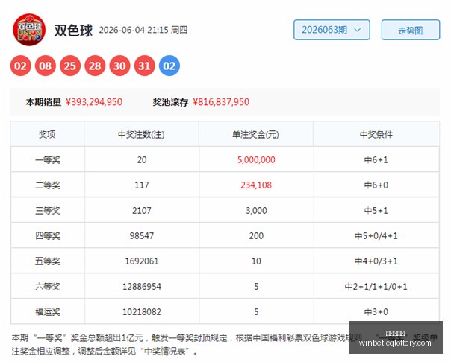The width and height of the screenshot is (451, 362).
Task: Click sixth prize count 12886954
Action: point(142,287)
